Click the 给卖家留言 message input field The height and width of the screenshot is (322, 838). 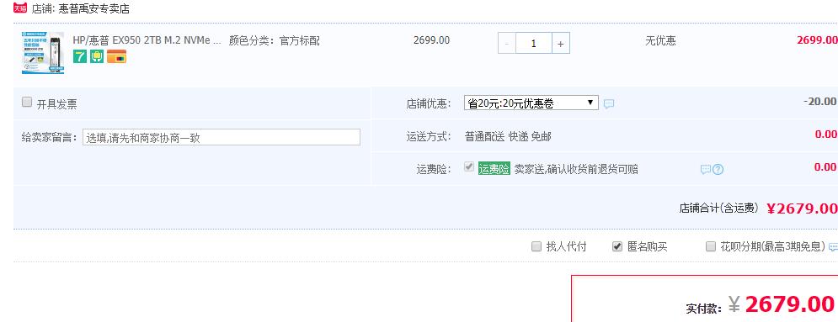point(222,137)
